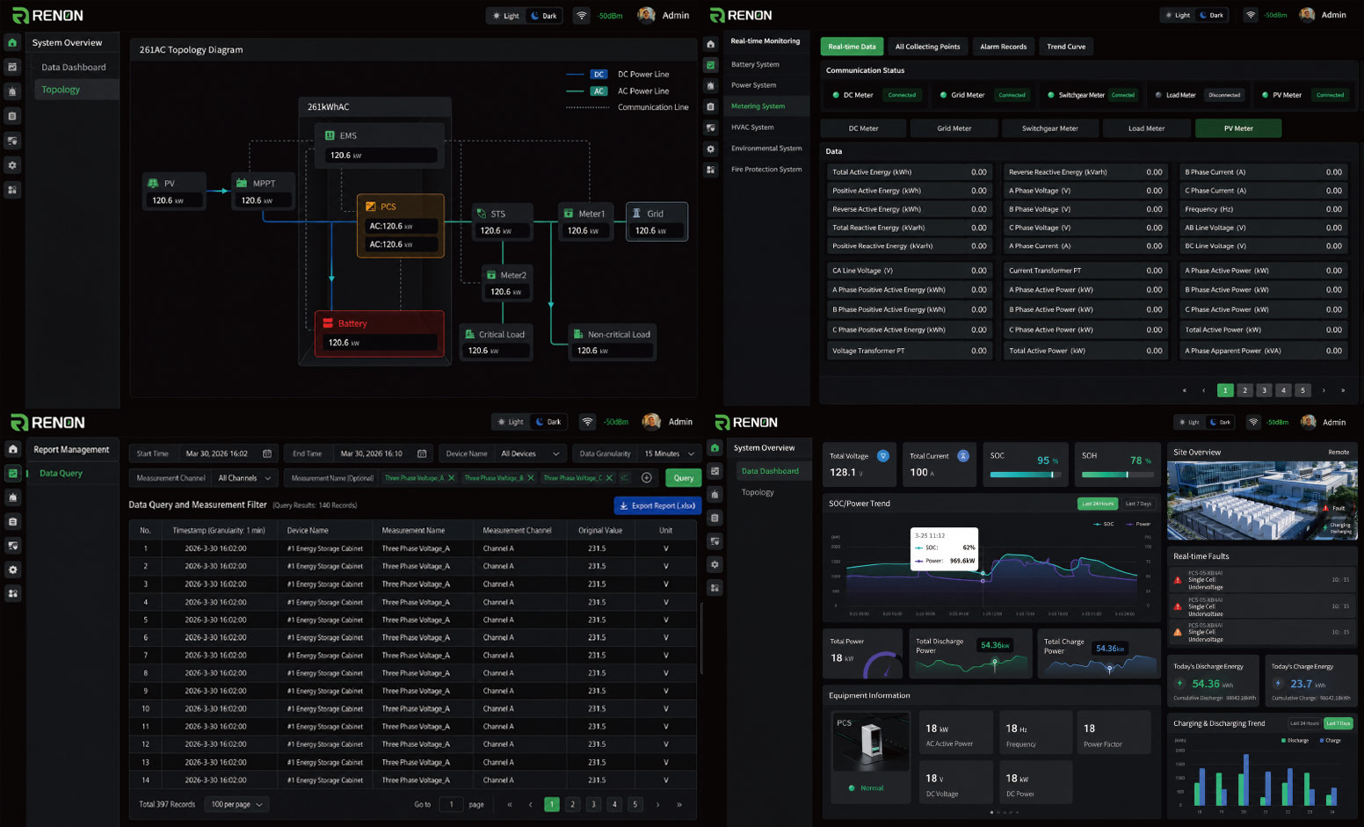Open the Measurement Channel All Channels dropdown

coord(244,478)
